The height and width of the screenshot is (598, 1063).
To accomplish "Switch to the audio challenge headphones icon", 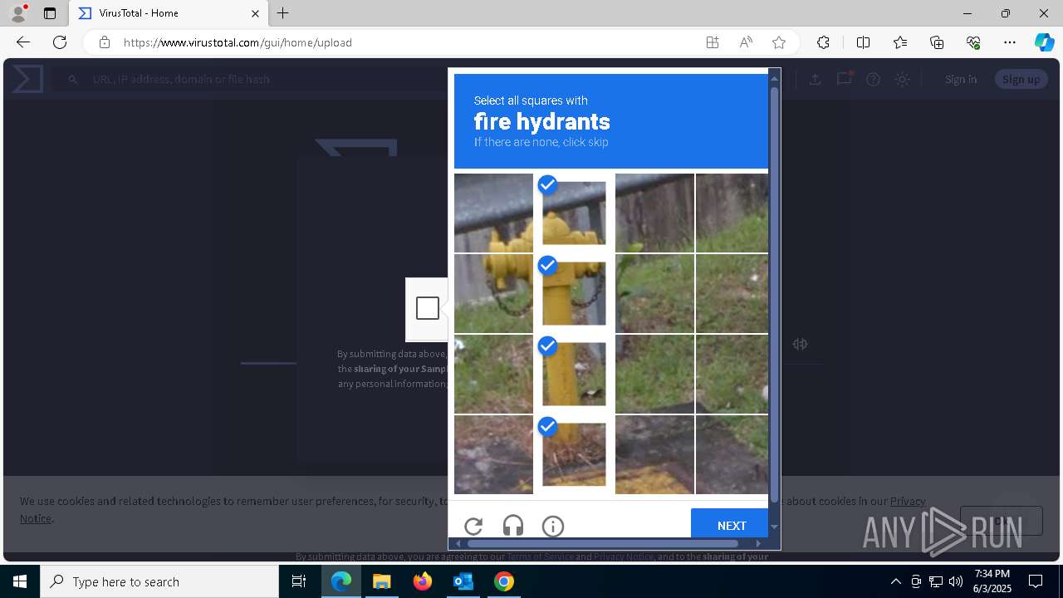I will (513, 526).
